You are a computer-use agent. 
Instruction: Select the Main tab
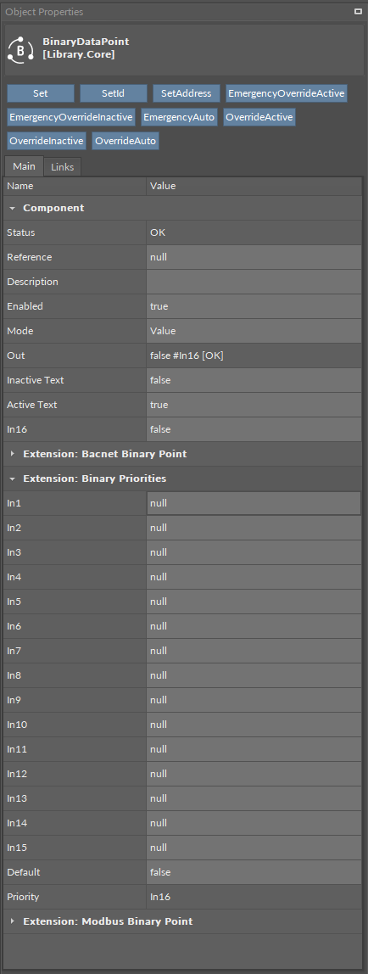click(25, 166)
